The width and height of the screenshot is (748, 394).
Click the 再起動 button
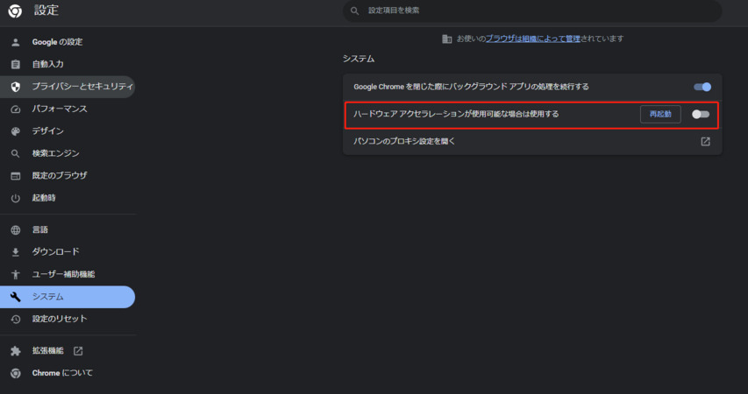point(660,115)
